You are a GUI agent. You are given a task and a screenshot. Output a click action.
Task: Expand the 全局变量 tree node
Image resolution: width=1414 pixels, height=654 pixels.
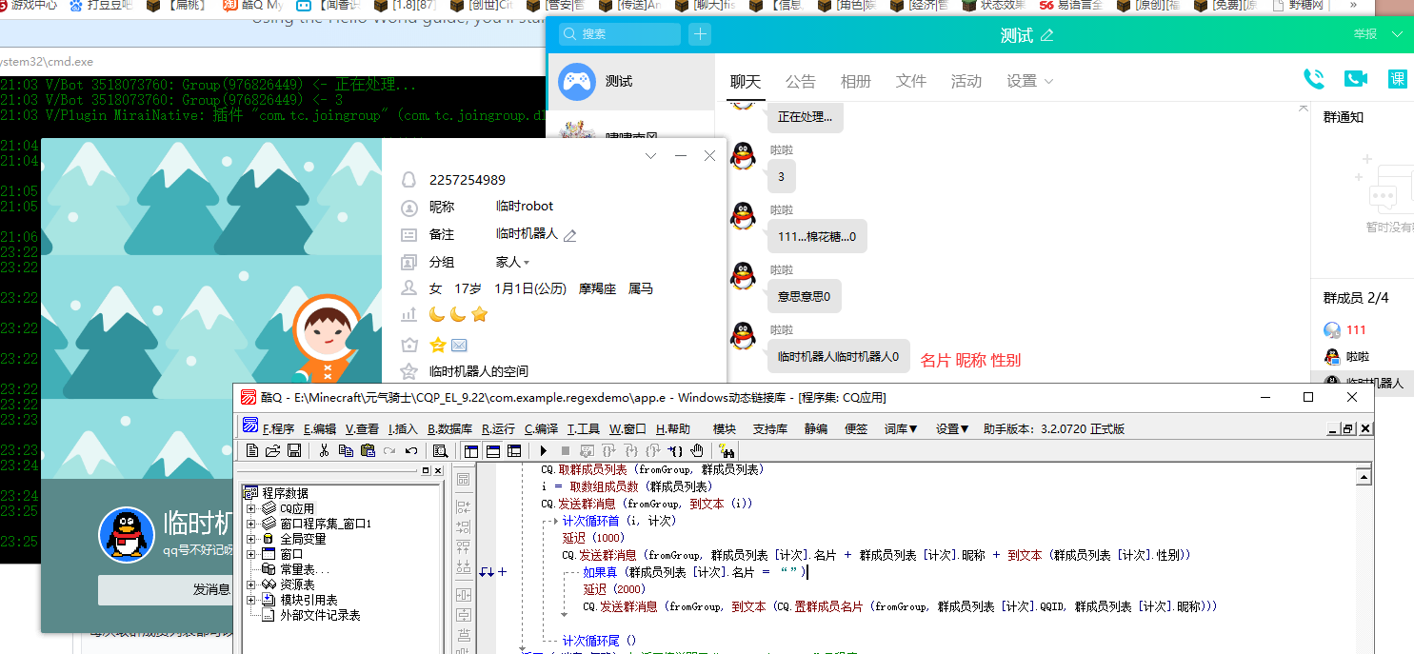[x=251, y=539]
